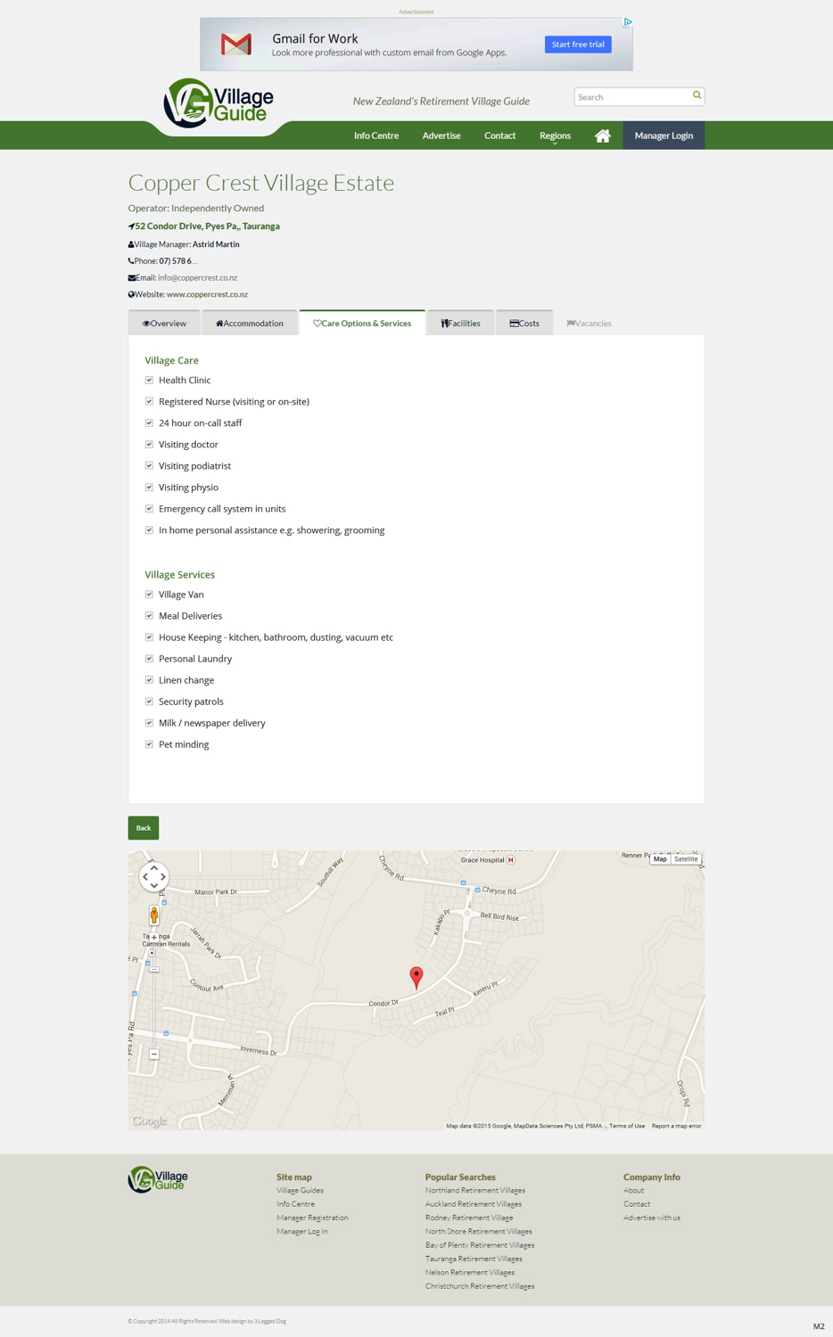Switch to the Facilities tab
The width and height of the screenshot is (833, 1337).
(460, 323)
